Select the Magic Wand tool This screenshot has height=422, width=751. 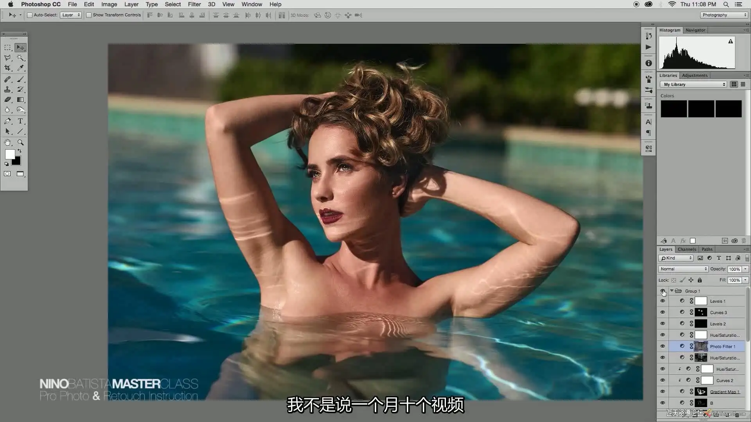pos(20,58)
